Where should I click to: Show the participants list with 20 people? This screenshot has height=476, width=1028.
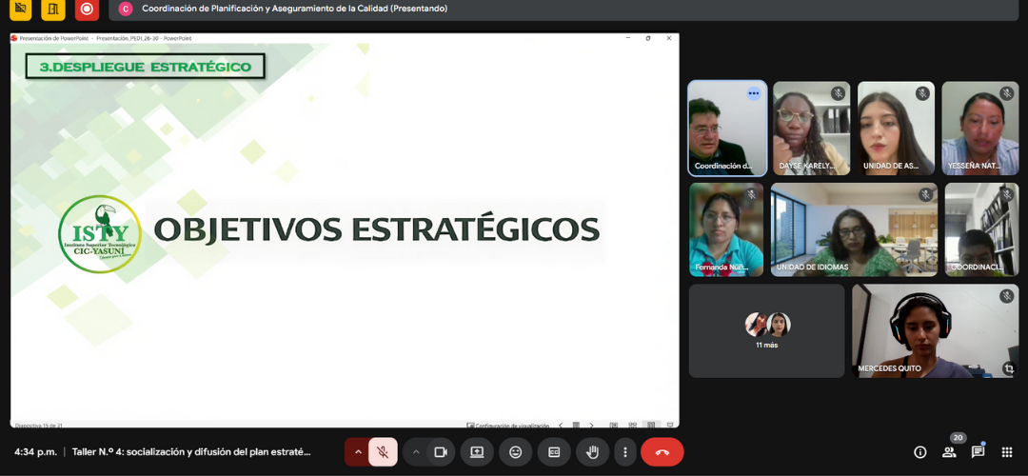click(x=950, y=452)
